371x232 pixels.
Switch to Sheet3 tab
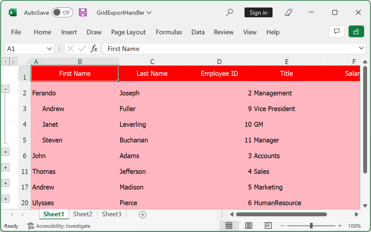pos(112,214)
